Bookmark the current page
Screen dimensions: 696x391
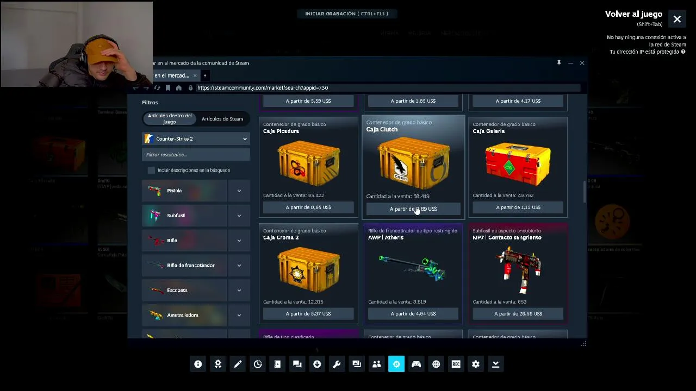(x=168, y=87)
